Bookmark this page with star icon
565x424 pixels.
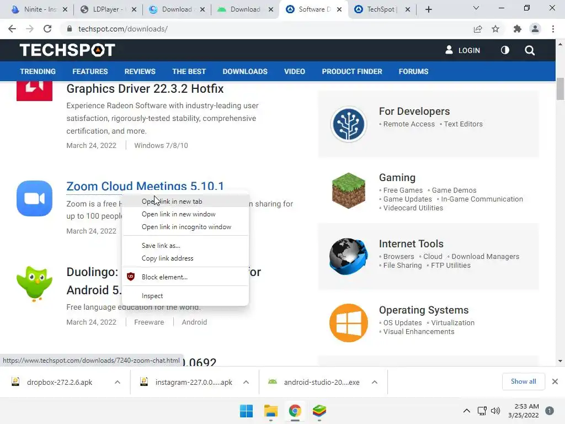tap(495, 29)
